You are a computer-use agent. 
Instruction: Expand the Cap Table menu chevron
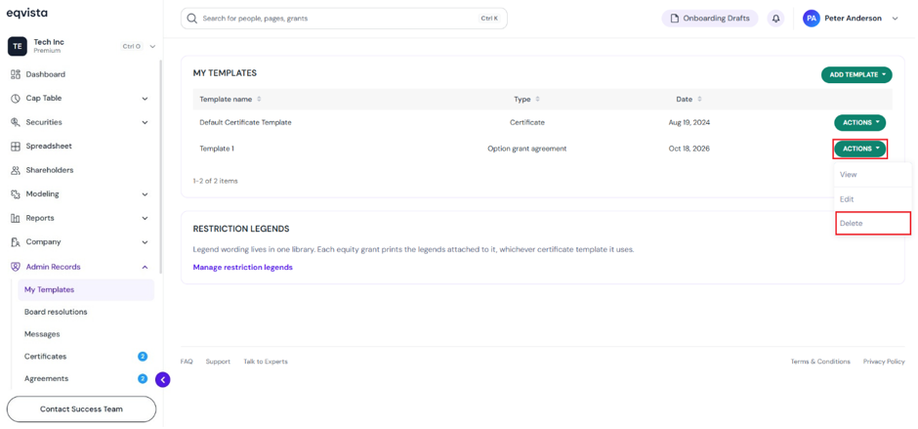(x=145, y=99)
